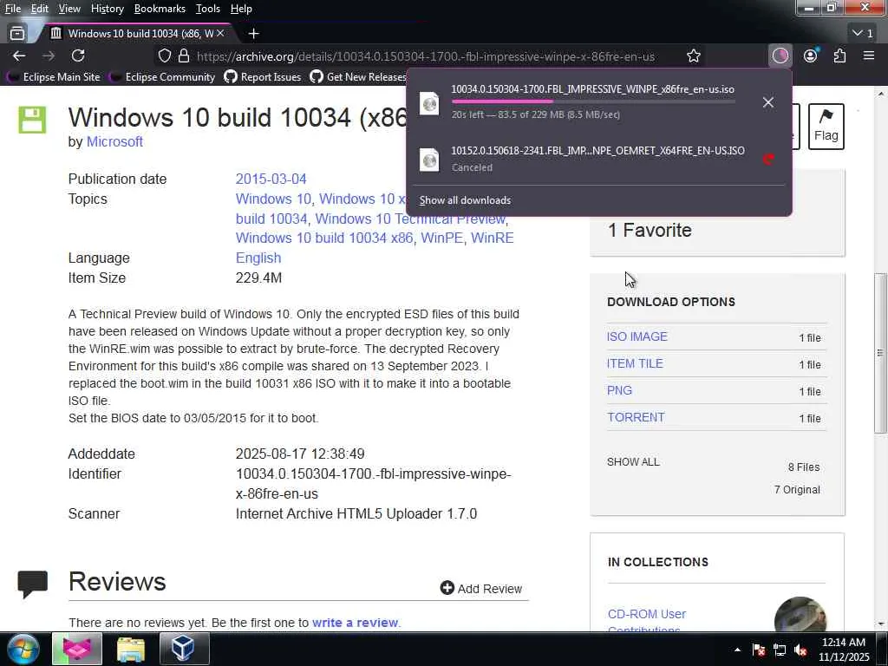The height and width of the screenshot is (666, 888).
Task: Open the History menu
Action: [107, 9]
